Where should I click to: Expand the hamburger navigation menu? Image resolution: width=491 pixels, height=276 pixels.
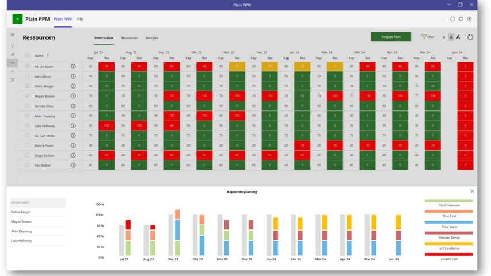coord(12,35)
